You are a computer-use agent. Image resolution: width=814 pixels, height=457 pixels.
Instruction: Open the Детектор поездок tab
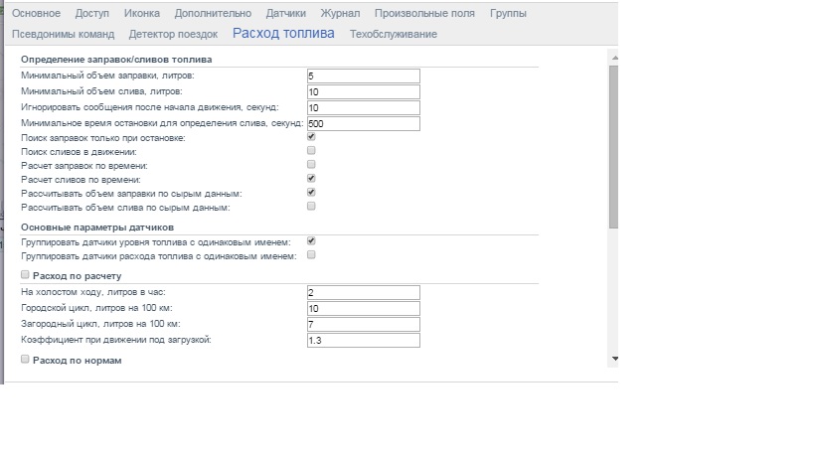click(174, 34)
